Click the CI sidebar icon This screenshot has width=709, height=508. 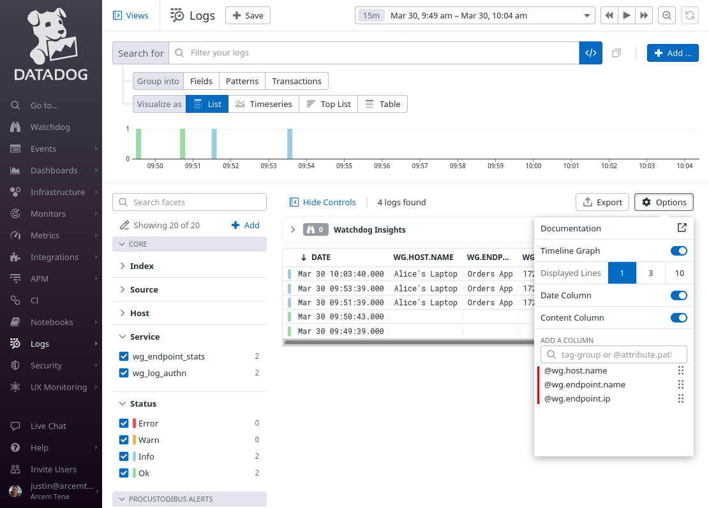click(15, 300)
